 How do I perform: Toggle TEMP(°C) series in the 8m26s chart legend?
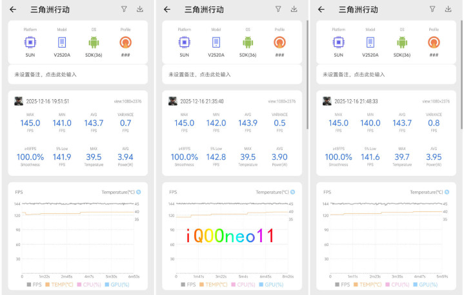(x=214, y=285)
